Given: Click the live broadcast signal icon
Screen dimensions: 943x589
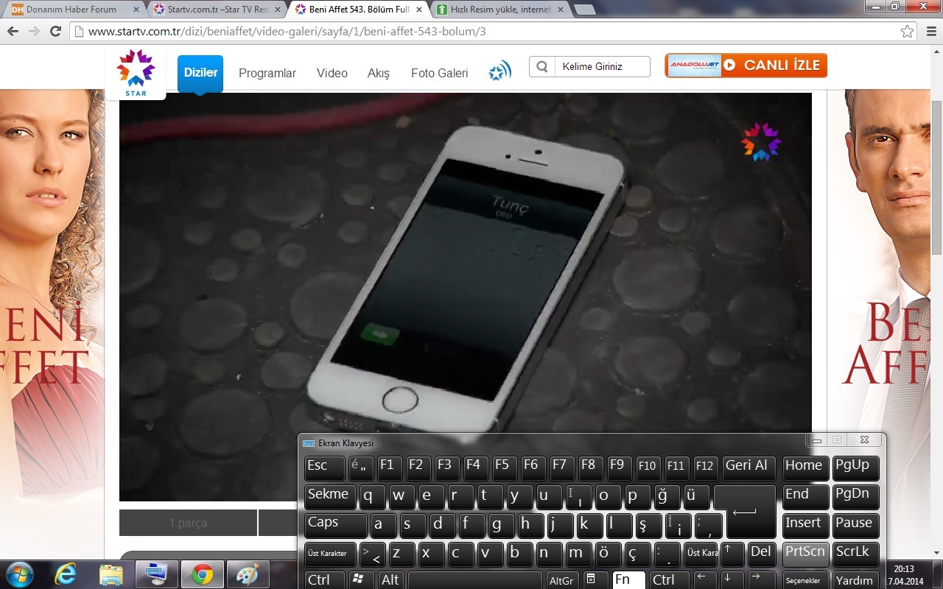Looking at the screenshot, I should click(500, 71).
